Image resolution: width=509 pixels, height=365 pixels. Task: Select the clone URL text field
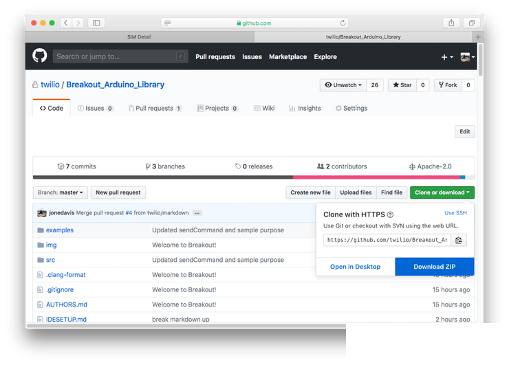[x=387, y=240]
